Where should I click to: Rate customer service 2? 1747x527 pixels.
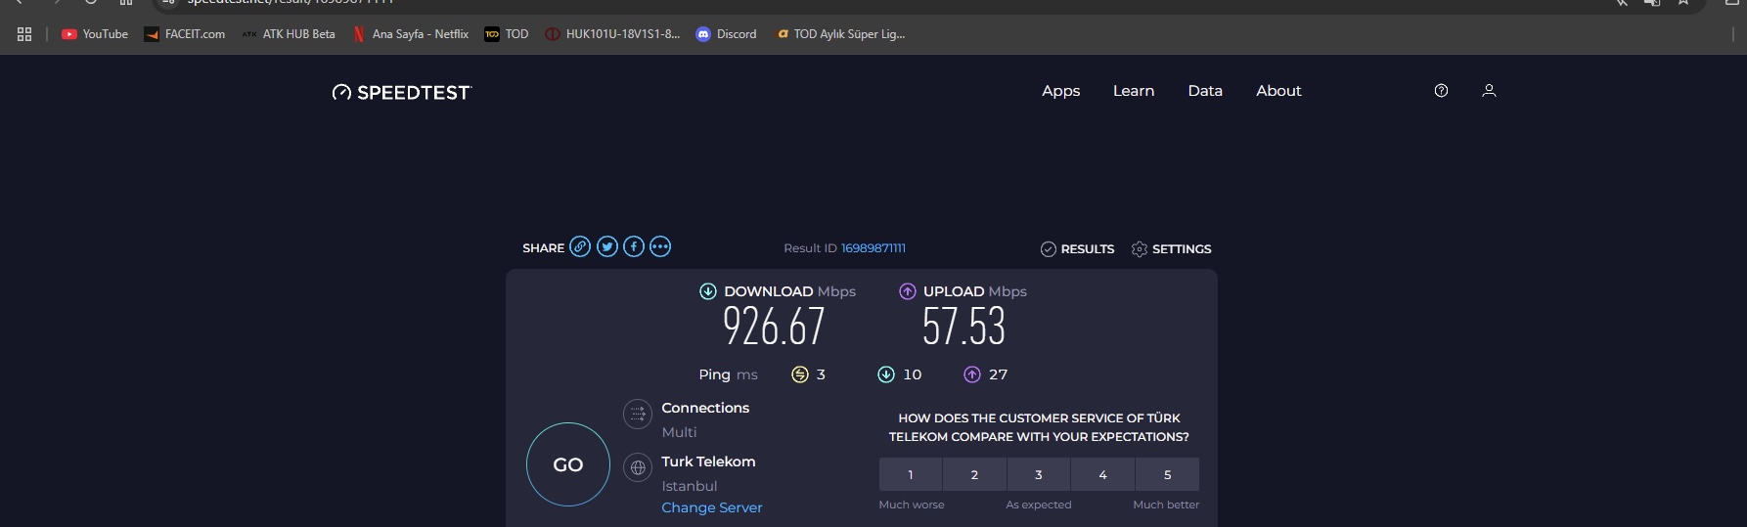click(974, 474)
